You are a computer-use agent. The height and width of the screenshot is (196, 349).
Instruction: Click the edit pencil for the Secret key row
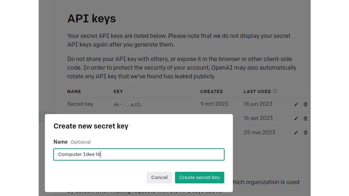pos(296,104)
